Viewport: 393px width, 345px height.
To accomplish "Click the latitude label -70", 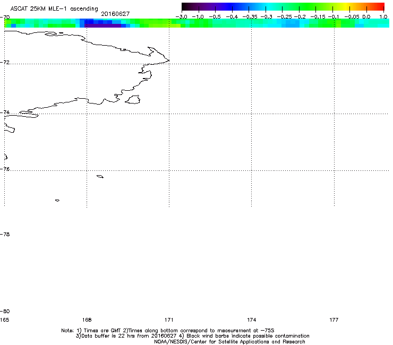I will tap(5, 18).
